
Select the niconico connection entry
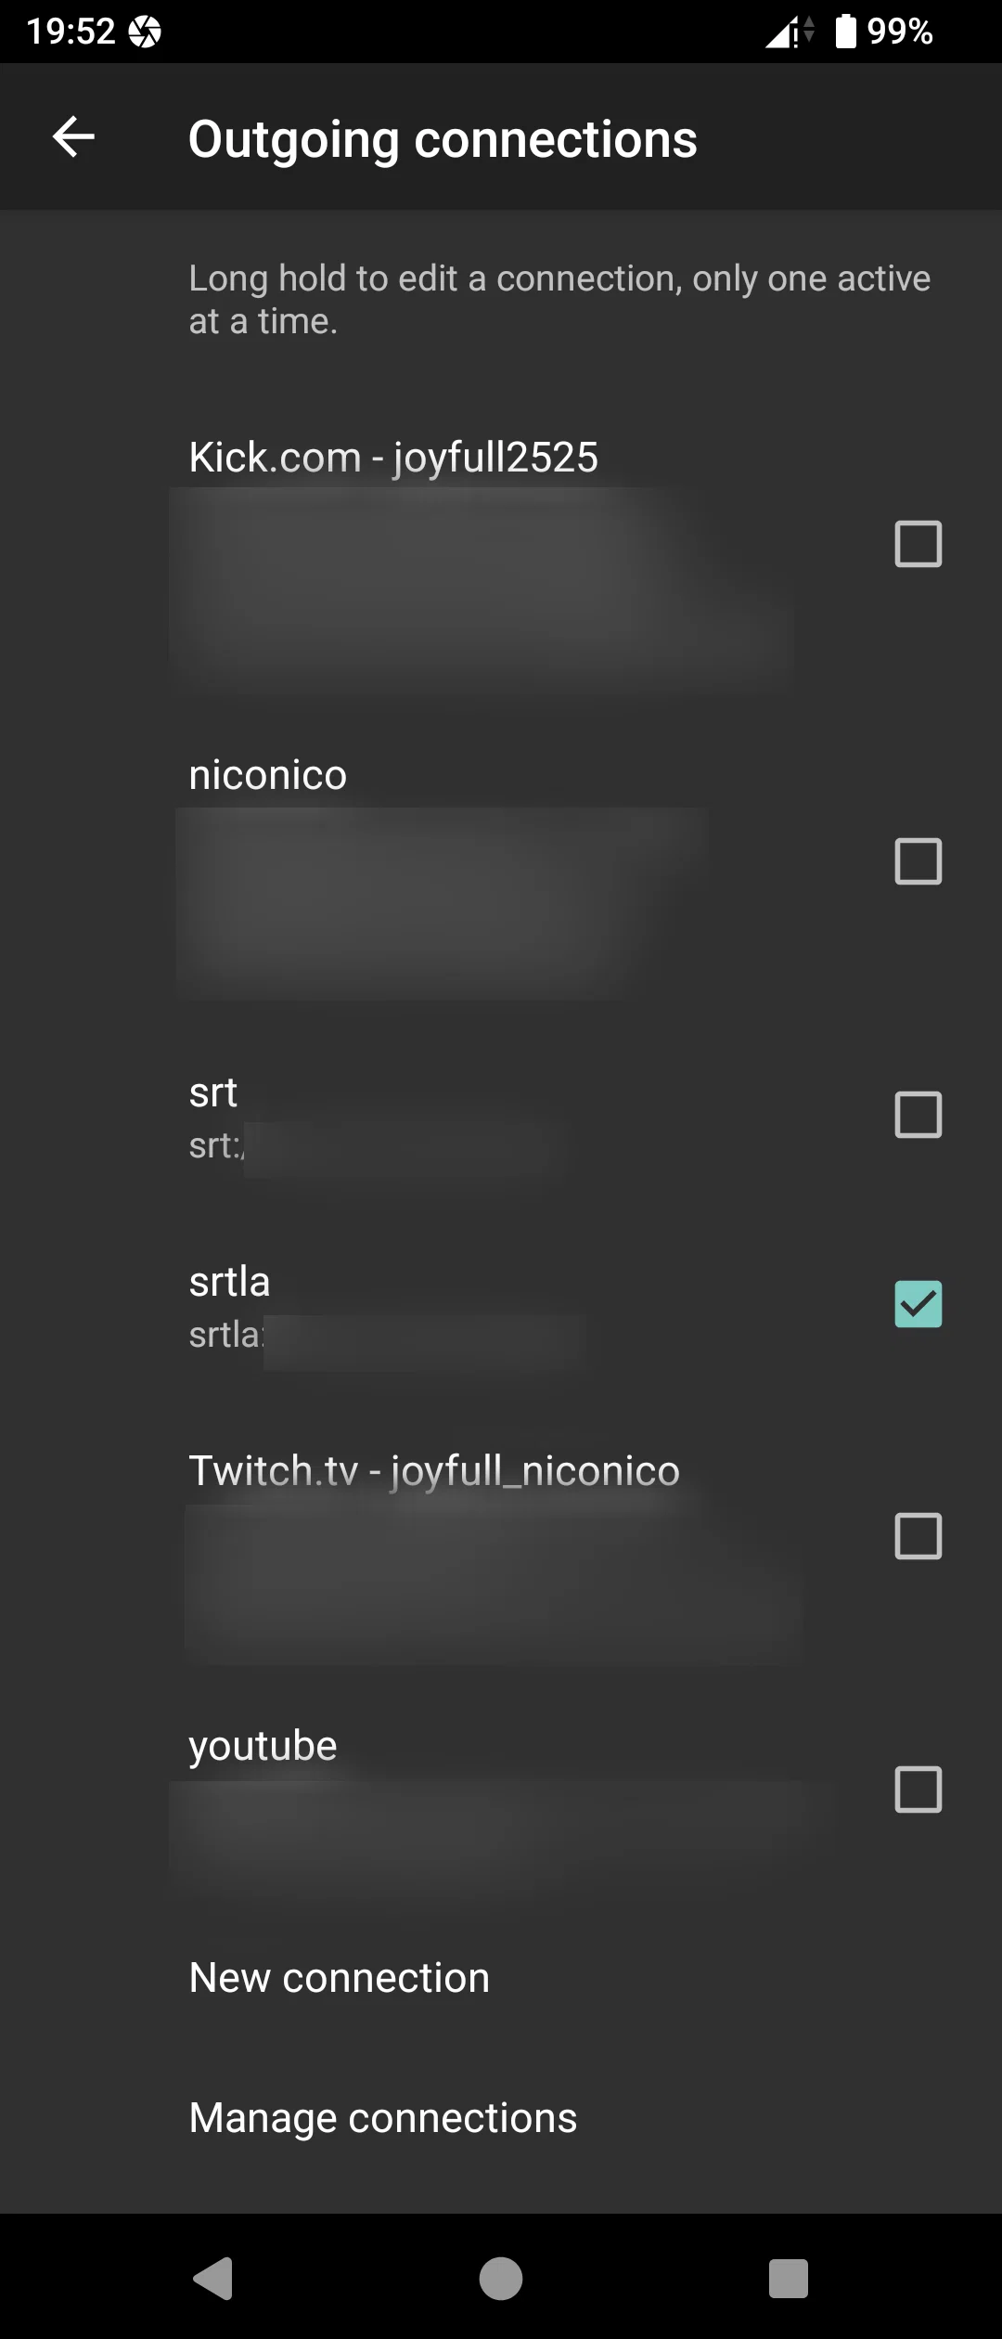pos(501,862)
